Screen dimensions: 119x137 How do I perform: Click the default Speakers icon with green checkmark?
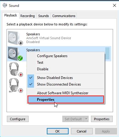tap(15, 54)
